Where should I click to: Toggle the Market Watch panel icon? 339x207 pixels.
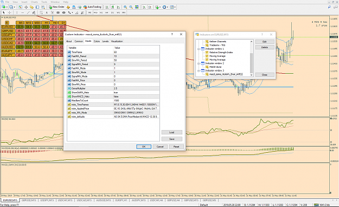[20, 7]
